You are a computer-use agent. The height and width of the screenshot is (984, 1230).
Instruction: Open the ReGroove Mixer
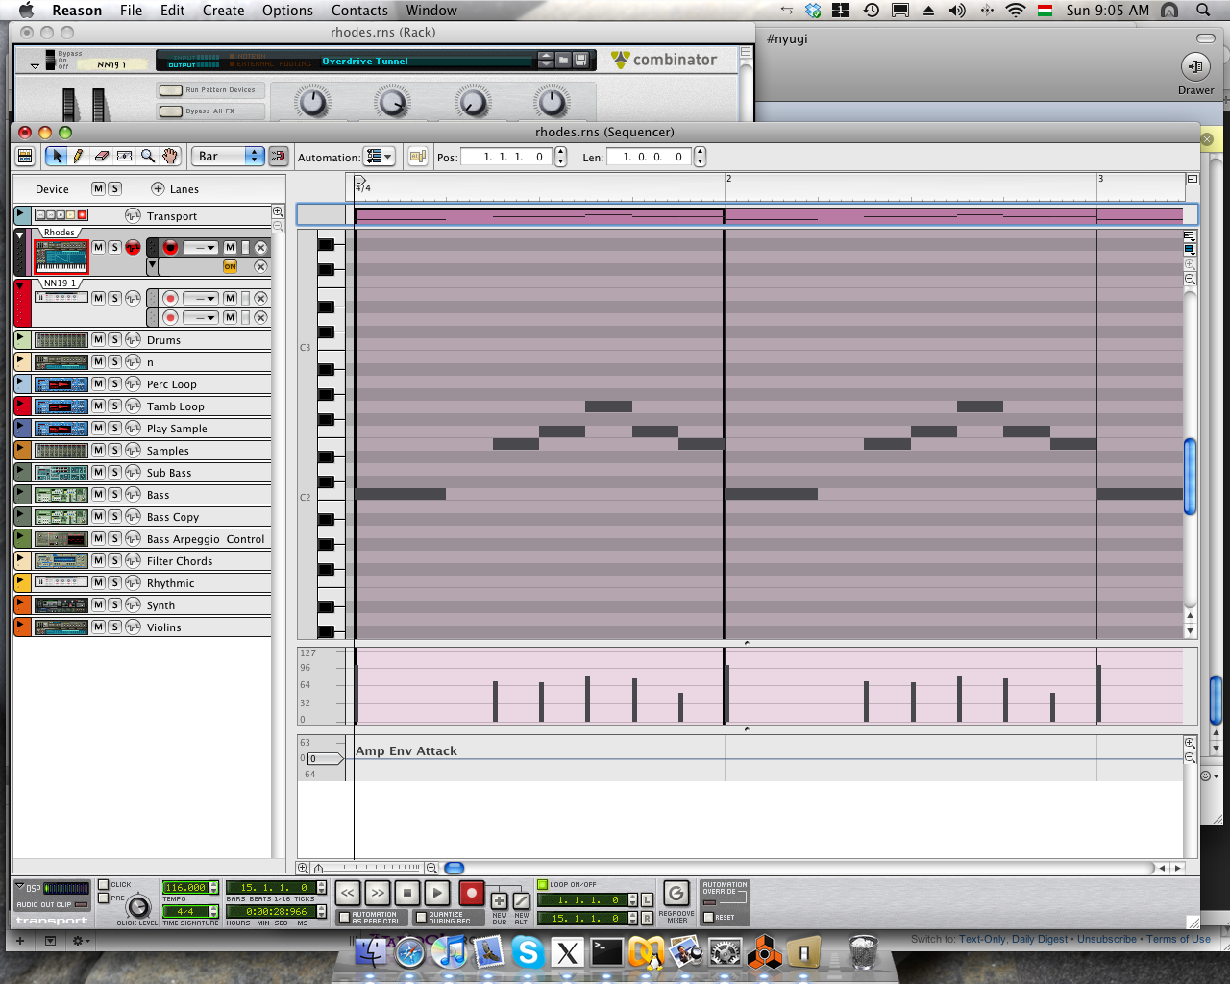click(676, 895)
